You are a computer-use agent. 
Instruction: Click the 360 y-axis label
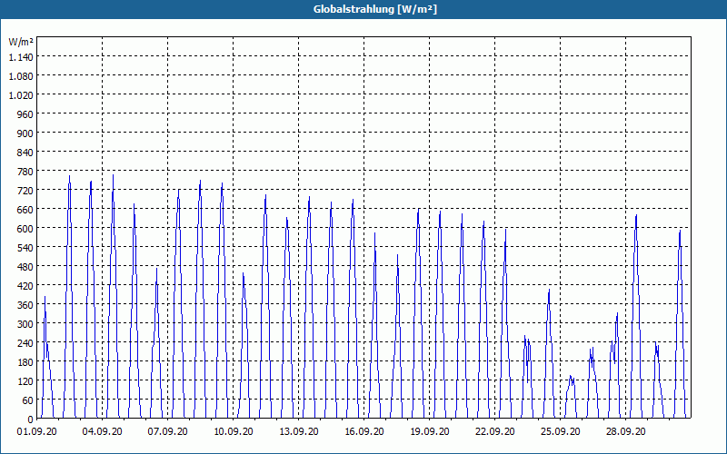[25, 305]
